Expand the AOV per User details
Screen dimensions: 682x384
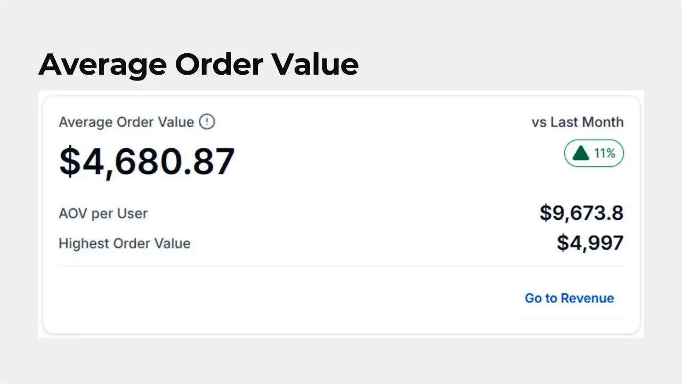[x=103, y=213]
